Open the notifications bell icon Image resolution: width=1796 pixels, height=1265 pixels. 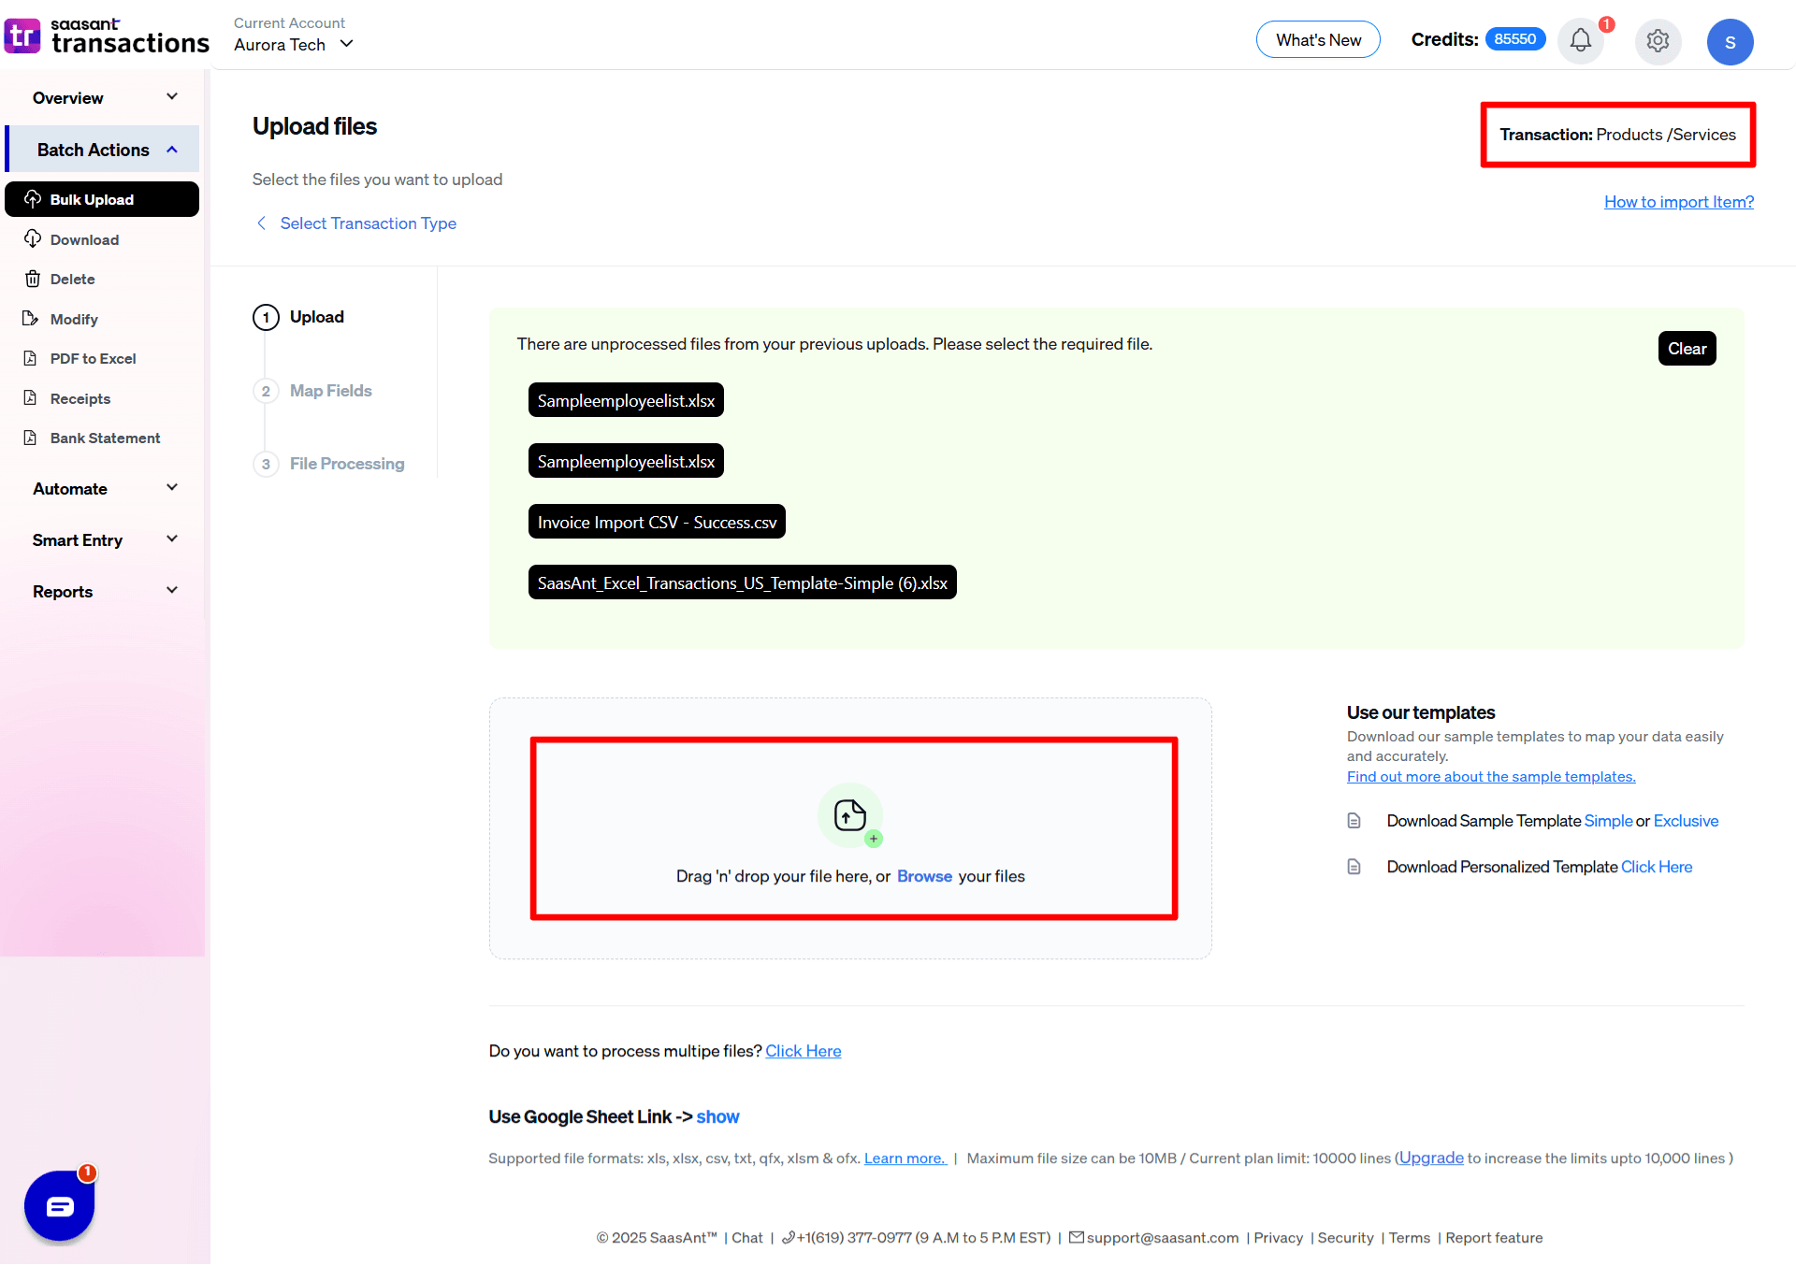tap(1581, 40)
